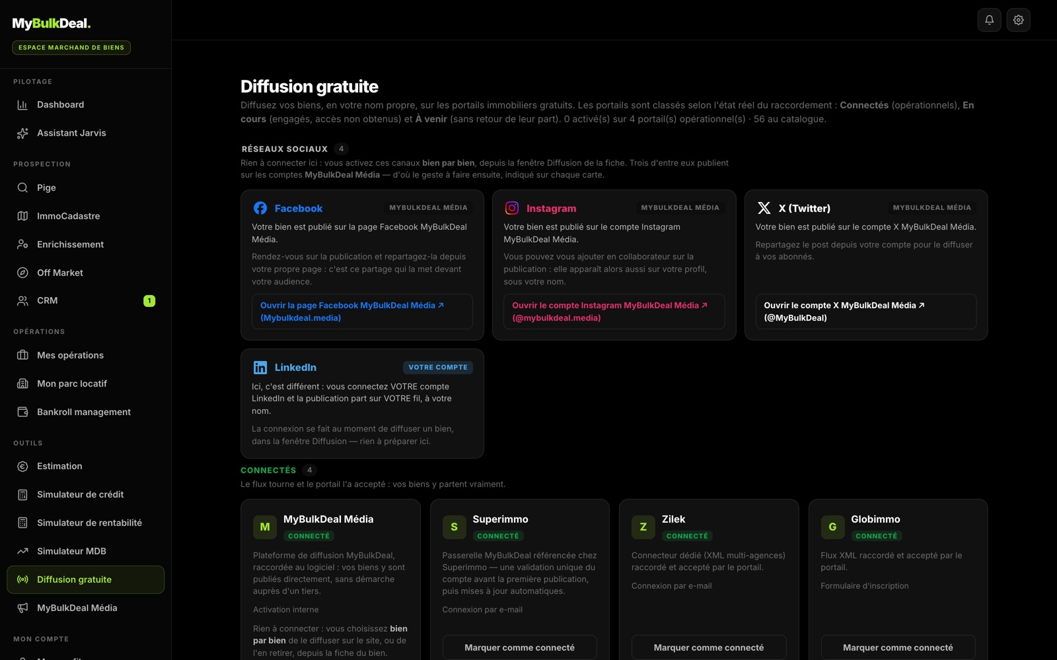Open Mes opérations page
1057x660 pixels.
(x=86, y=355)
